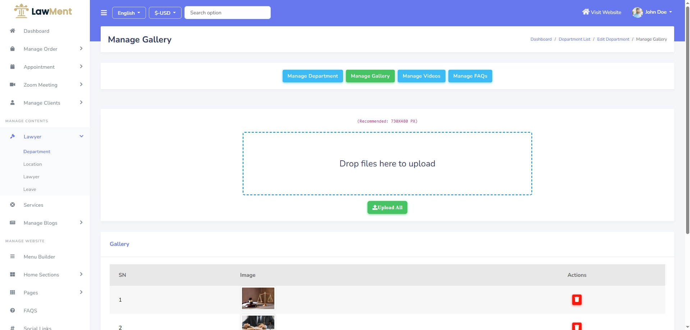The width and height of the screenshot is (690, 330).
Task: Switch to the Manage Videos tab
Action: 421,76
